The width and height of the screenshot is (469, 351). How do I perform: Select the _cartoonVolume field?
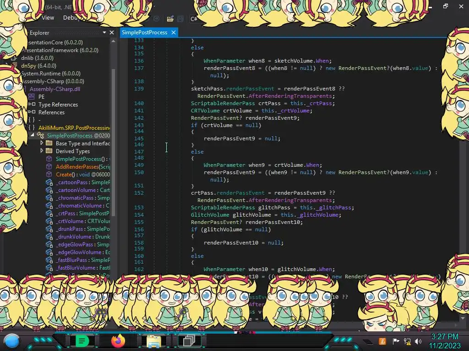[x=83, y=190]
